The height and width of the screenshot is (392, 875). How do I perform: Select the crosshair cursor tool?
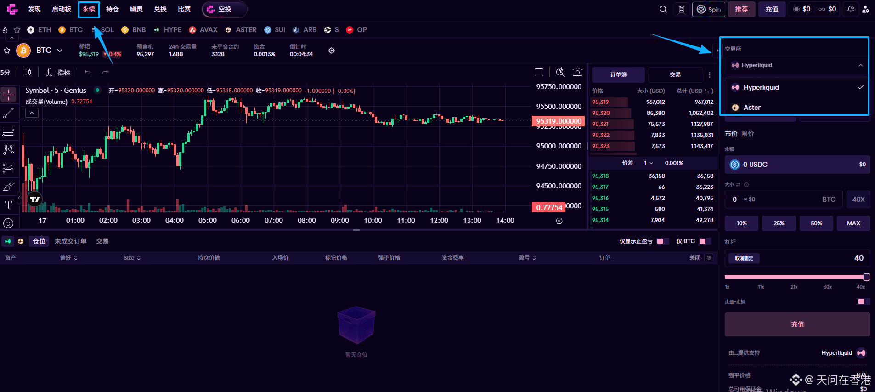[x=8, y=95]
